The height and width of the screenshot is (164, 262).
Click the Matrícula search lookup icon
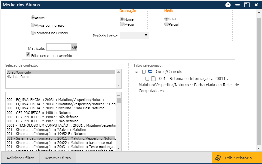pos(75,47)
